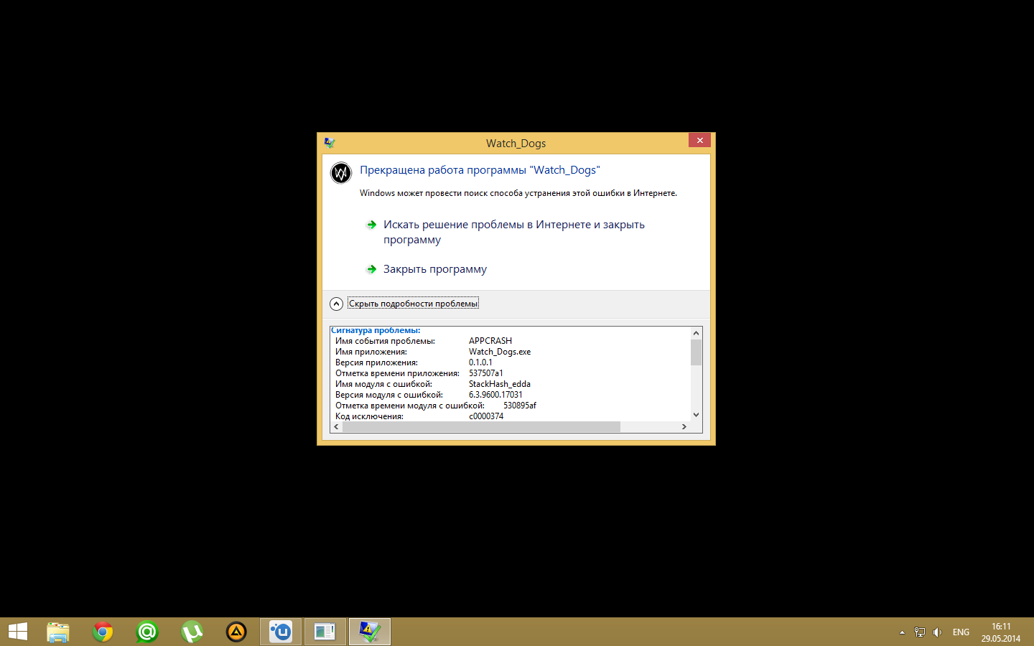Collapse details with the round chevron button
This screenshot has width=1034, height=646.
[x=336, y=304]
